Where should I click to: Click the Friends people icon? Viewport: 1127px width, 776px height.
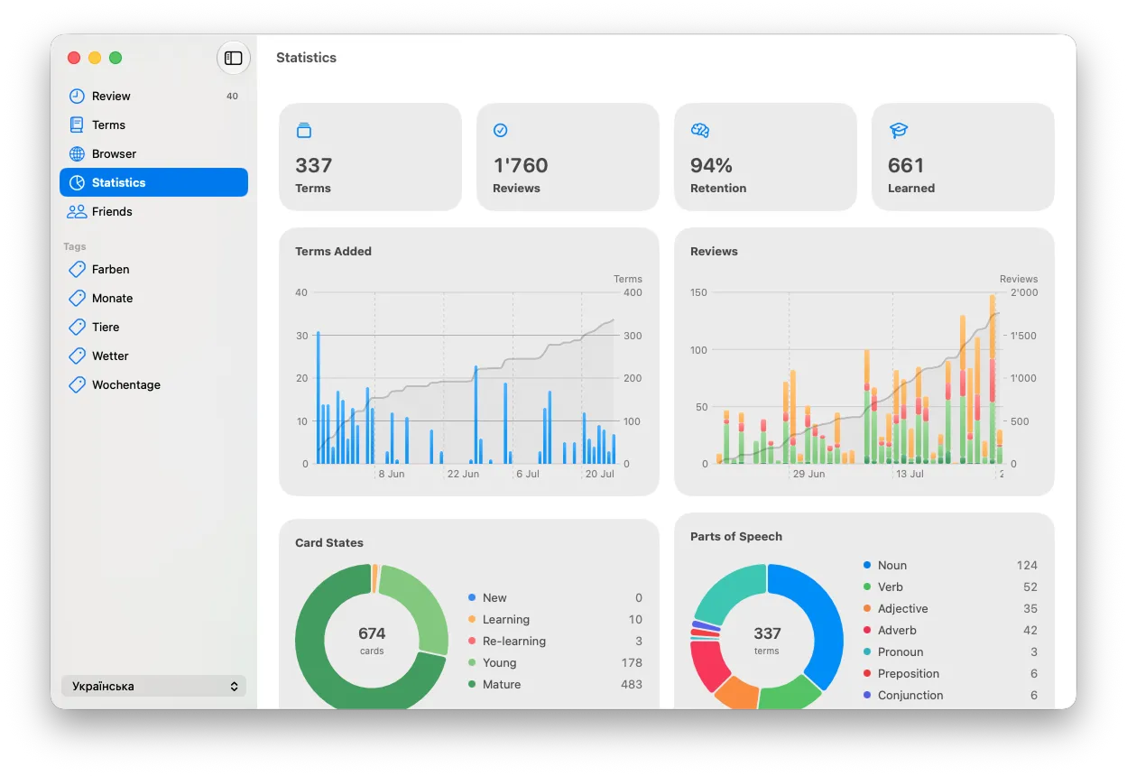tap(77, 211)
